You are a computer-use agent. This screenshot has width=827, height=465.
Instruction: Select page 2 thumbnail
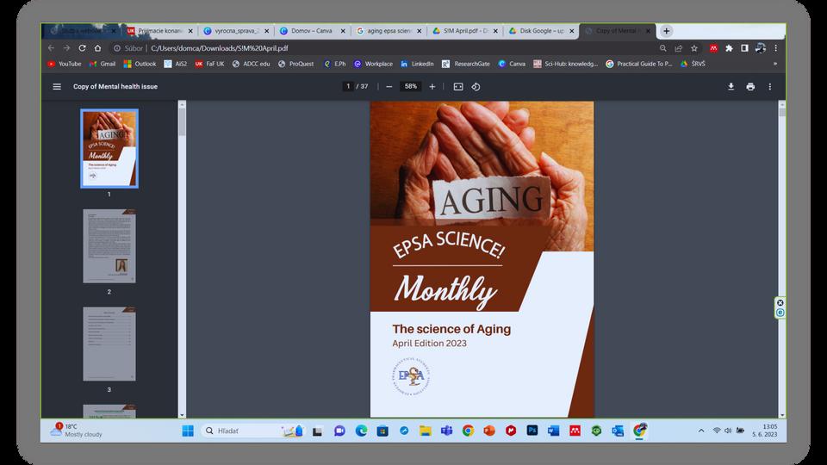pyautogui.click(x=109, y=246)
